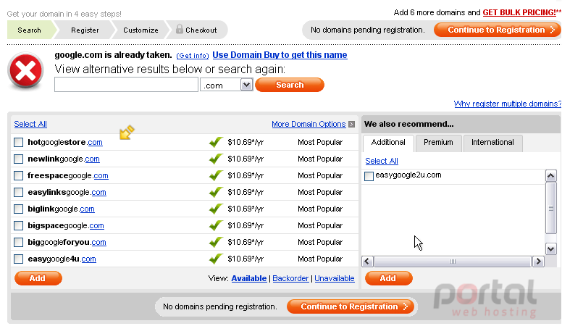
Task: Check the newlinkgoogle.com checkbox
Action: pyautogui.click(x=18, y=159)
